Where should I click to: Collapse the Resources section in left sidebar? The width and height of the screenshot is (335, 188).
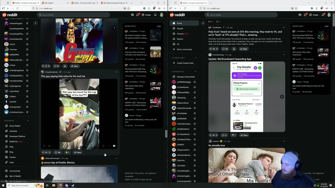click(28, 121)
